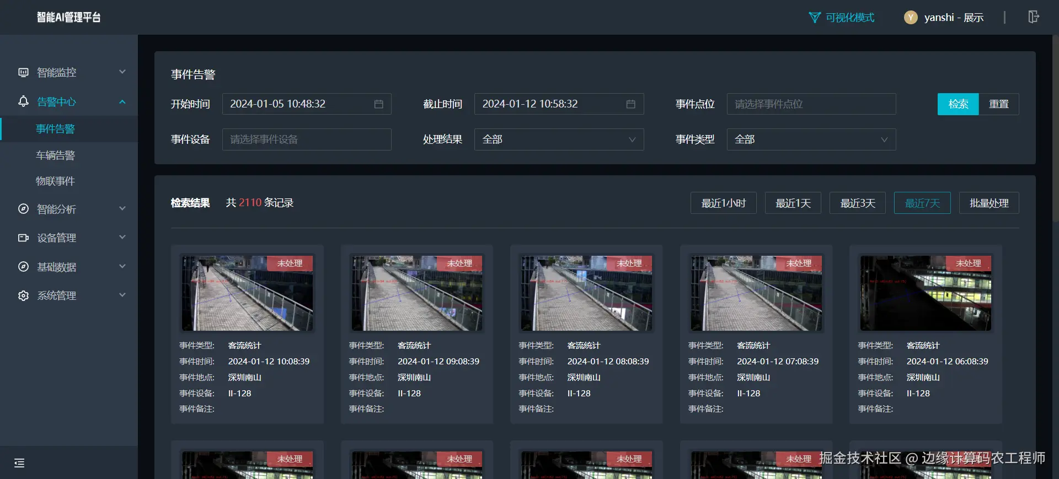Click 未处理 tag on 06:08:39 card
This screenshot has width=1059, height=479.
point(969,263)
